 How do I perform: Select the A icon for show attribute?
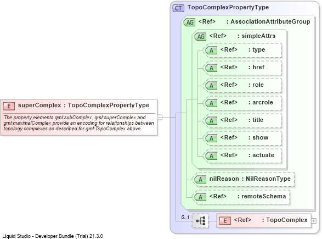(x=211, y=138)
